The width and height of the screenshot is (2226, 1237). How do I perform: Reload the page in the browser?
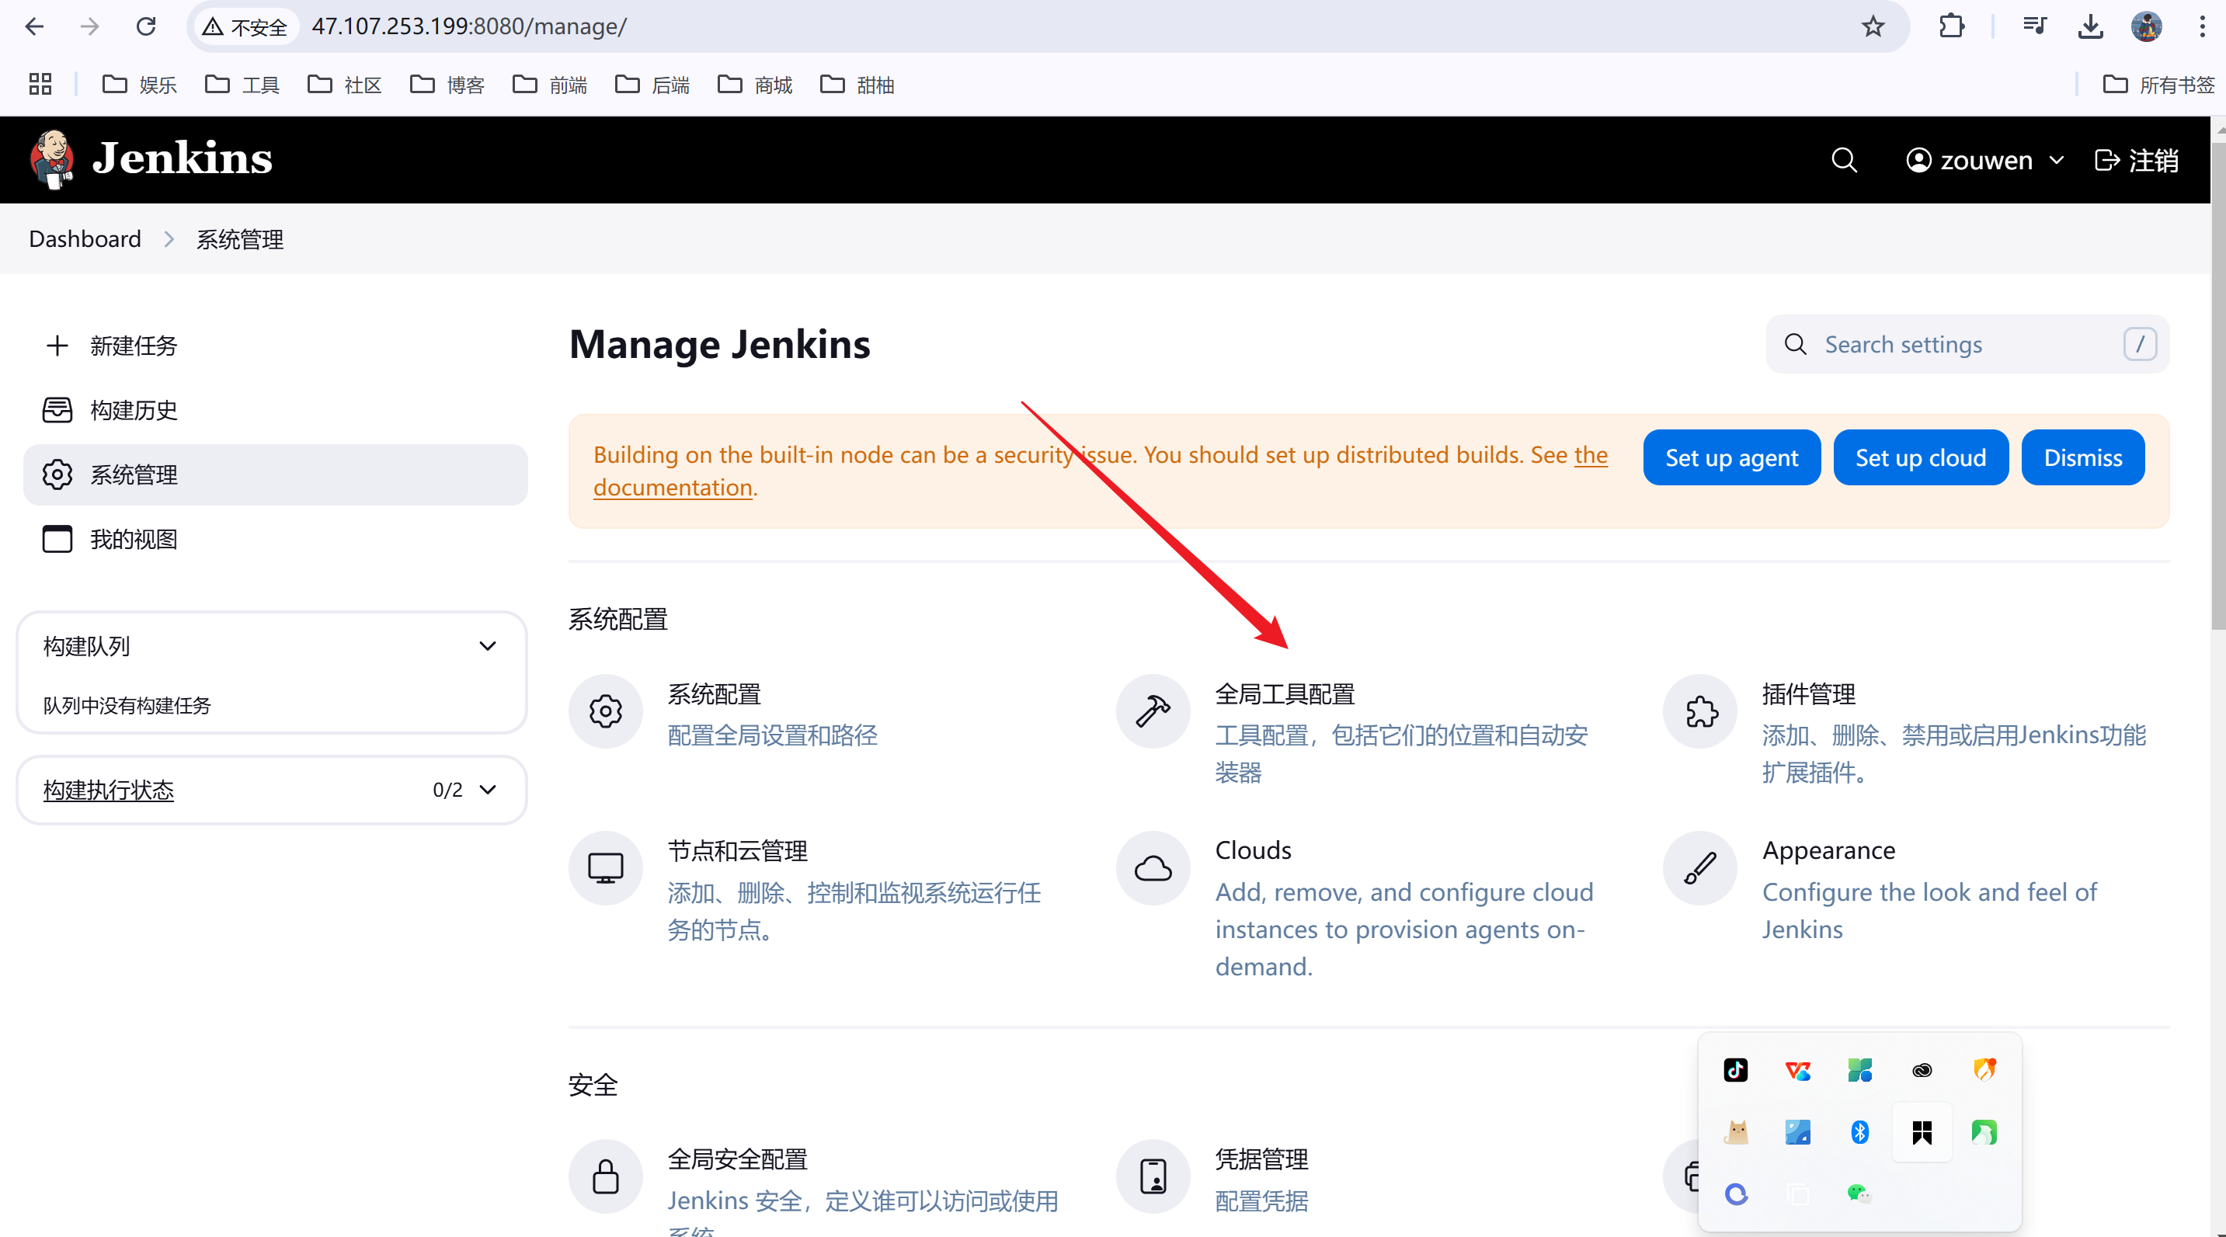(x=146, y=26)
